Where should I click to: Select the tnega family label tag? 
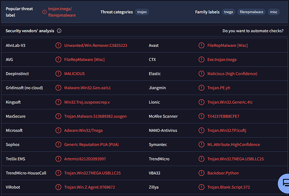(x=228, y=12)
